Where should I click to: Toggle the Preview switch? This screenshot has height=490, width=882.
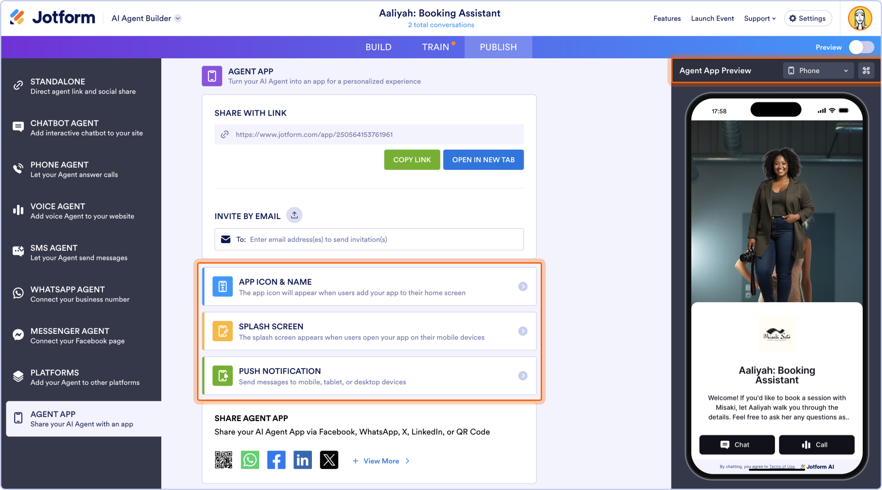pyautogui.click(x=861, y=47)
